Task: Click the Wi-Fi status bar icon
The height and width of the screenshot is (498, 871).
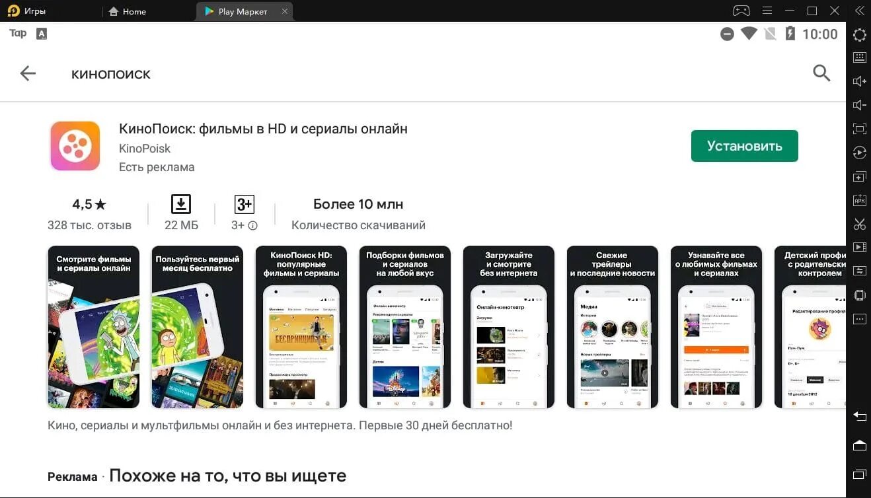Action: click(x=749, y=33)
